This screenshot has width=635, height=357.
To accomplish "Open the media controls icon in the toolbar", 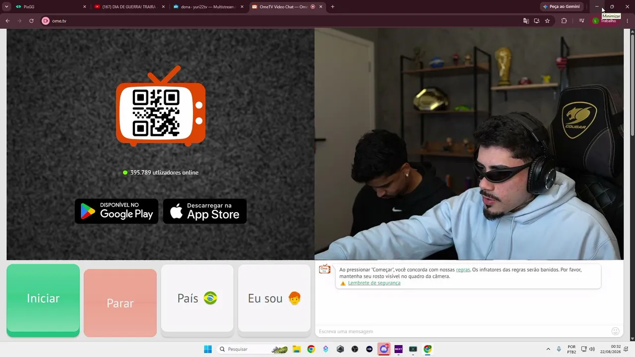I will pyautogui.click(x=581, y=21).
